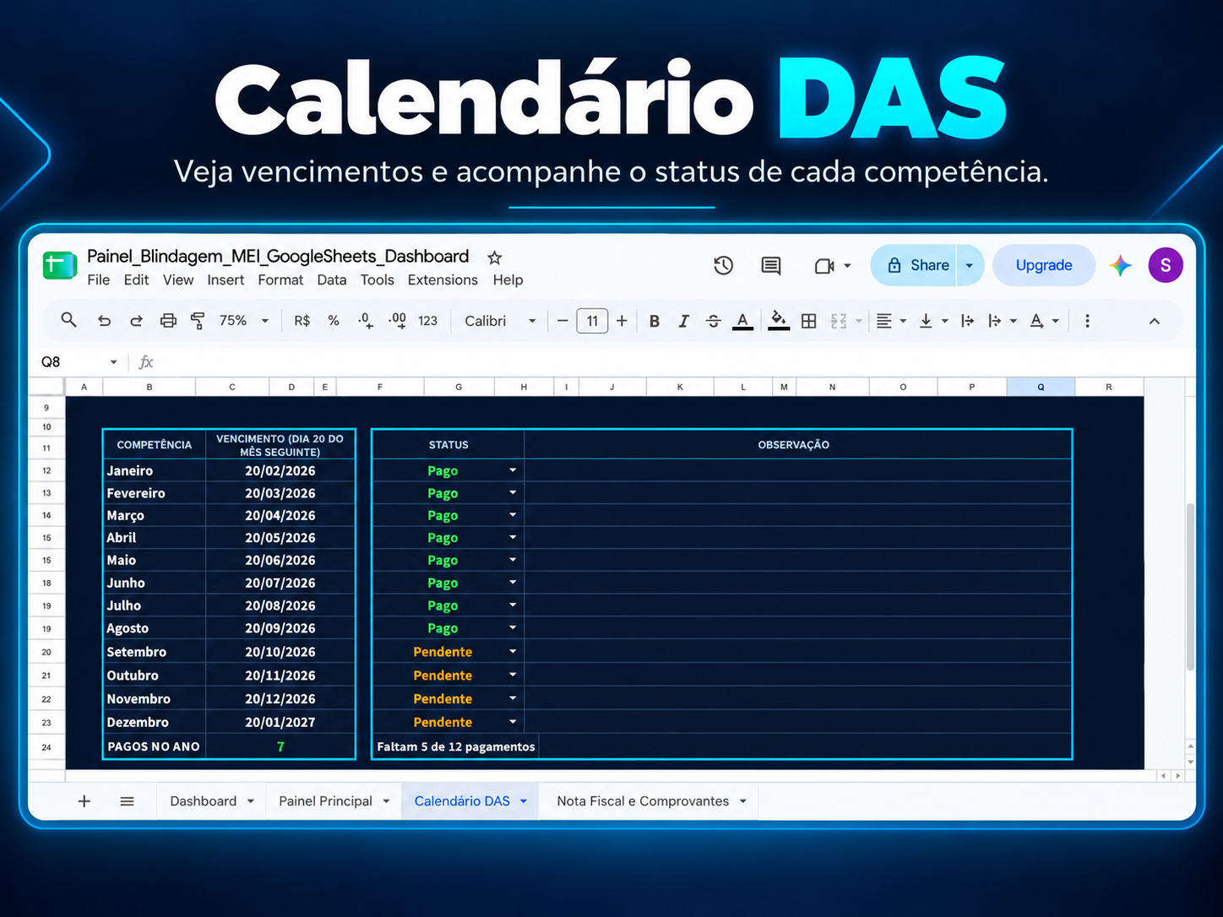Open the video meeting camera icon
1223x917 pixels.
pos(824,266)
